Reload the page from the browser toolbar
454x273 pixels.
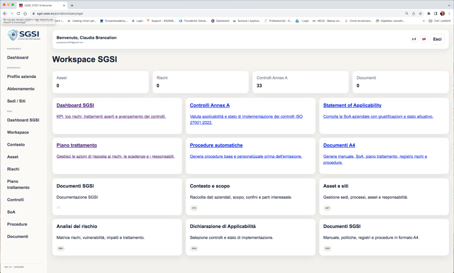(x=18, y=13)
